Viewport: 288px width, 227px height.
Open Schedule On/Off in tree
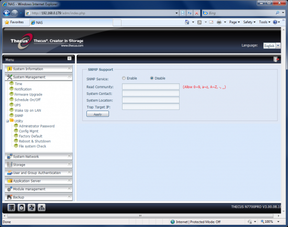pyautogui.click(x=27, y=100)
